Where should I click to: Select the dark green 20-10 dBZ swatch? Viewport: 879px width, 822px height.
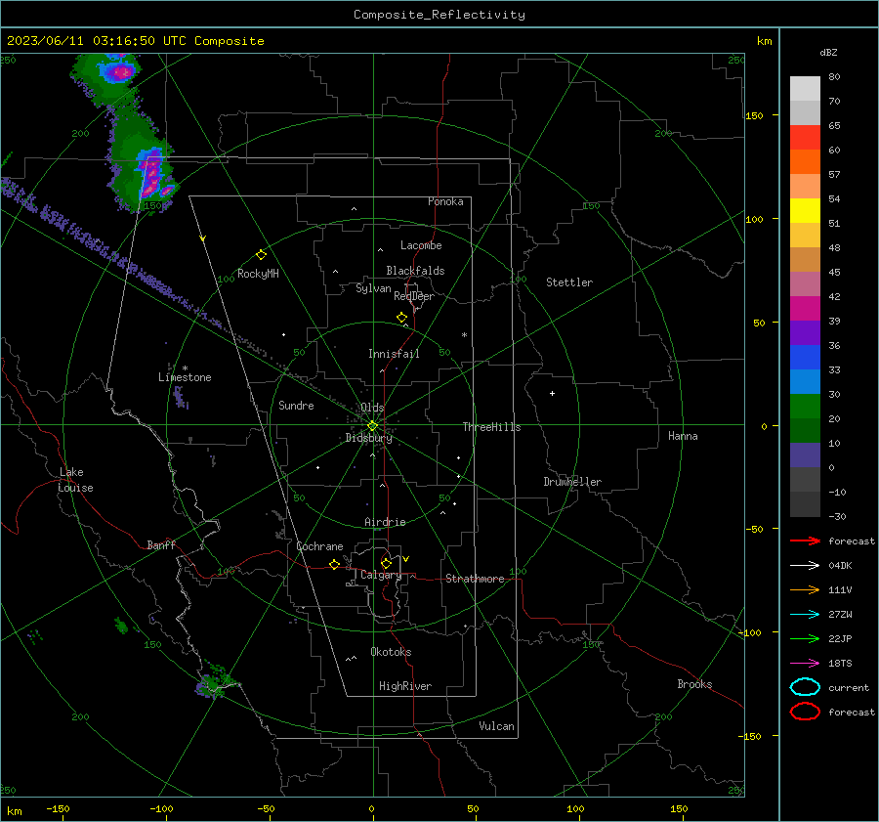pos(805,431)
